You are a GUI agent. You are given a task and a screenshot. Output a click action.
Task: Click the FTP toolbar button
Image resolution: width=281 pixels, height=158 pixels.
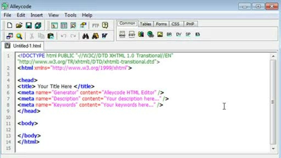[x=96, y=25]
